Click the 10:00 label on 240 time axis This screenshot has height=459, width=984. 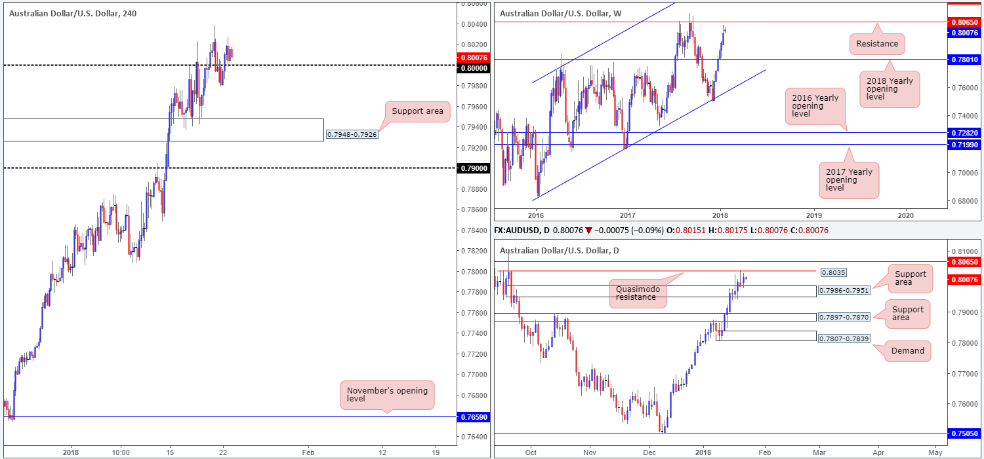coord(121,452)
